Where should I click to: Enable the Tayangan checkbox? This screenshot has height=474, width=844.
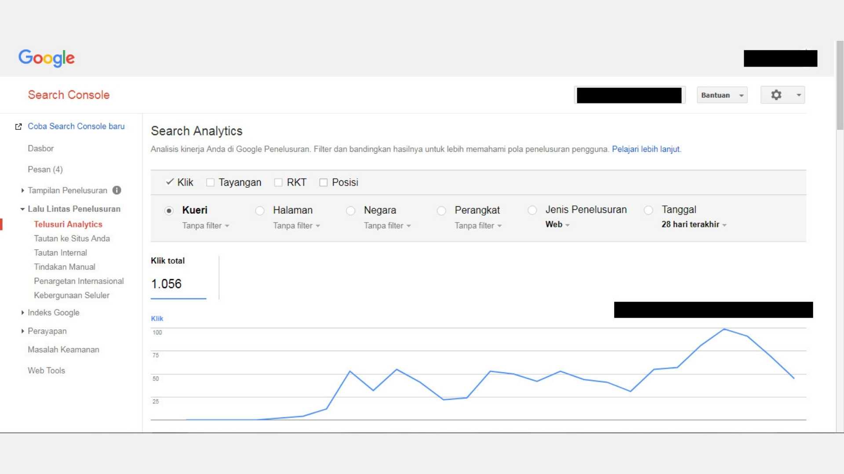coord(210,182)
